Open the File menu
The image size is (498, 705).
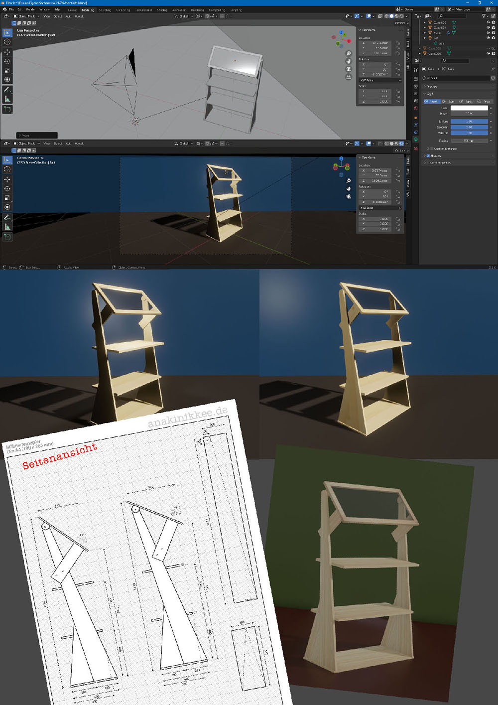click(x=11, y=9)
